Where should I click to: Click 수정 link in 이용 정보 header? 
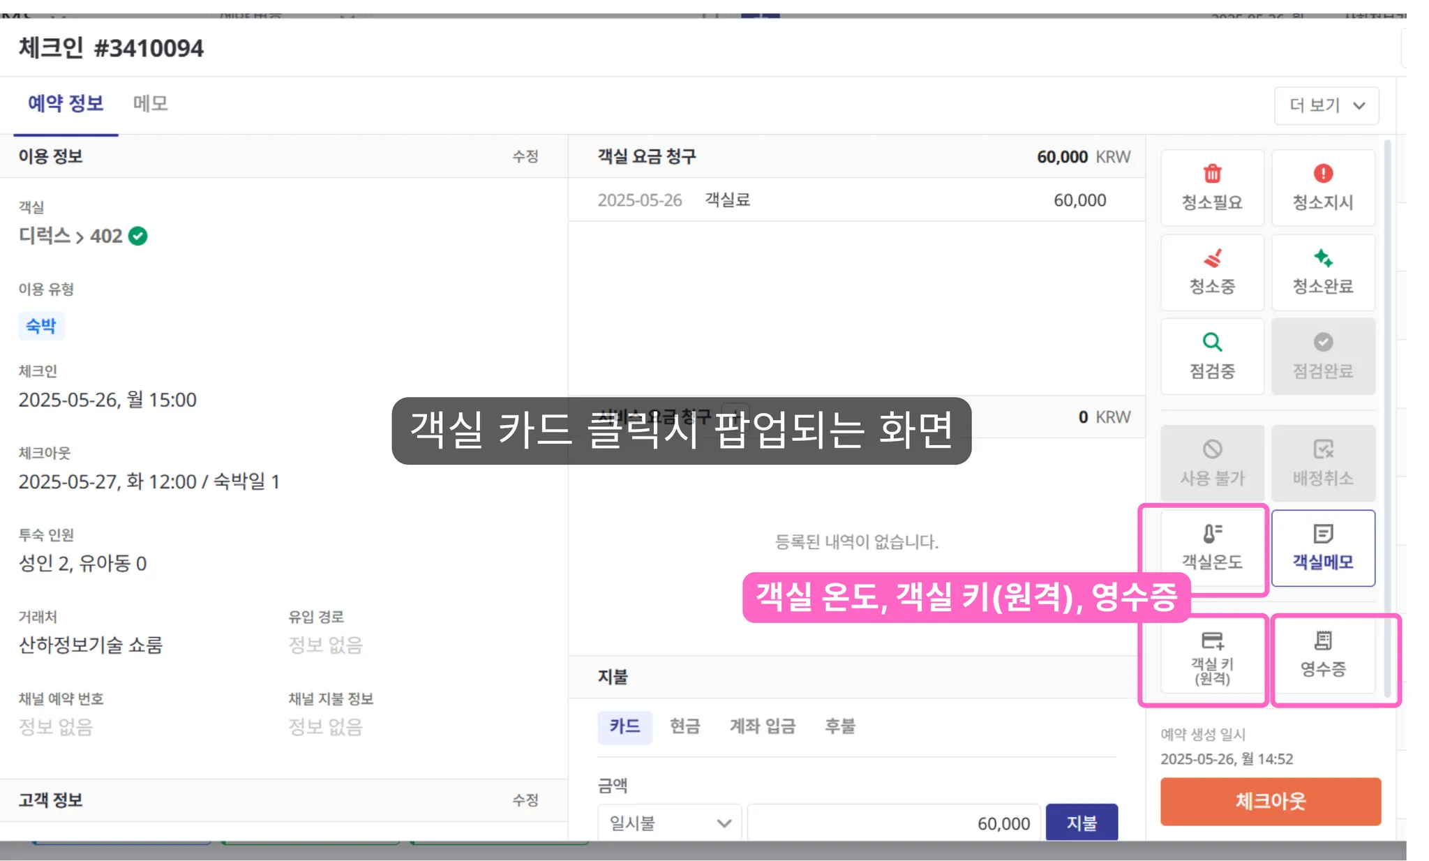coord(525,156)
